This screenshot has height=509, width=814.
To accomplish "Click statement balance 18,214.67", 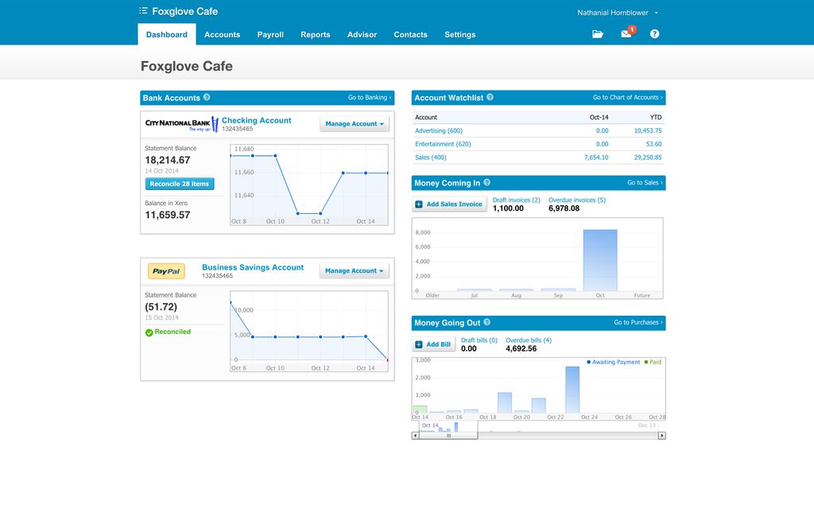I will click(x=167, y=160).
